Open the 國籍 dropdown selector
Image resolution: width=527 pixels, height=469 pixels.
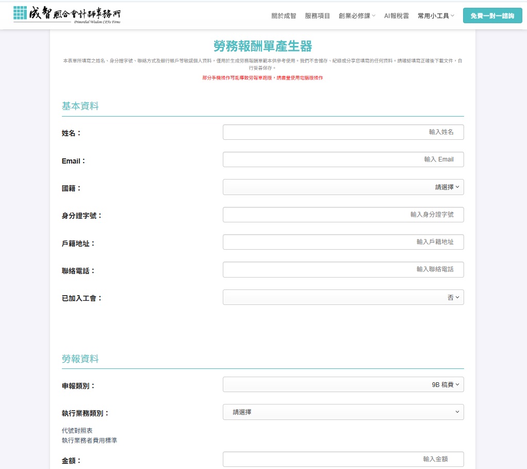[343, 187]
